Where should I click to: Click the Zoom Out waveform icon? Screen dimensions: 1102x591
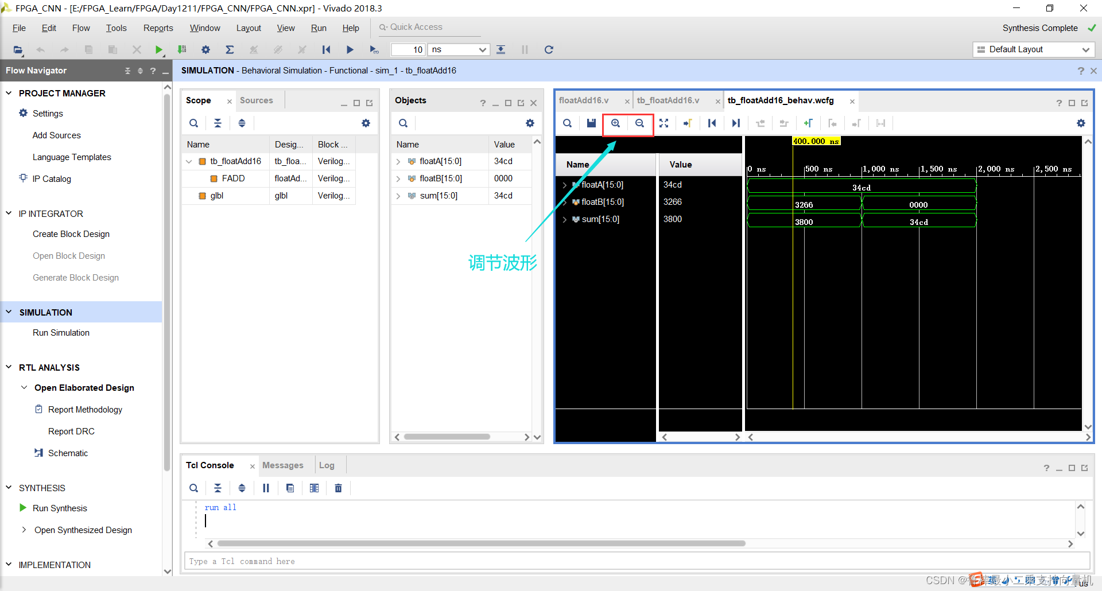(639, 123)
